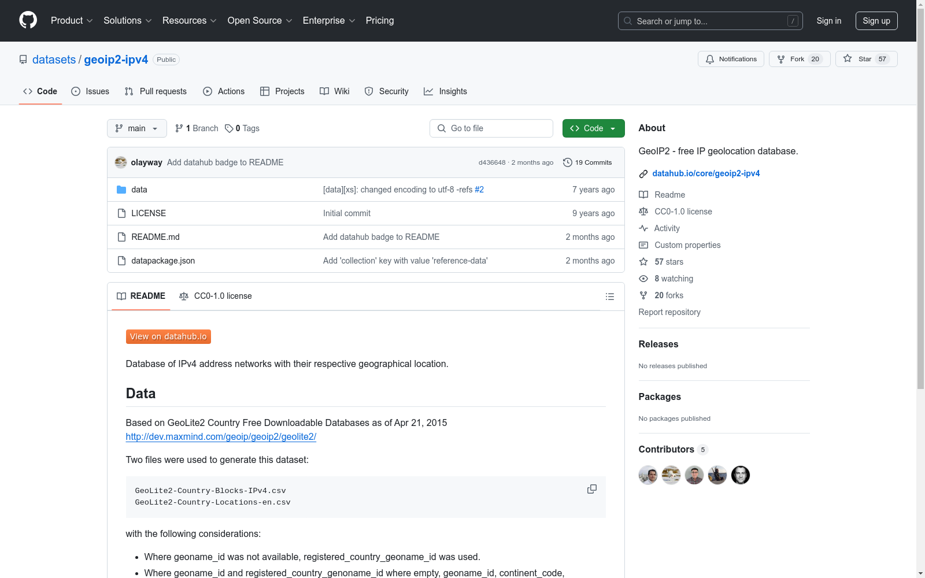Open the README outline icon
Image resolution: width=925 pixels, height=578 pixels.
(x=609, y=297)
